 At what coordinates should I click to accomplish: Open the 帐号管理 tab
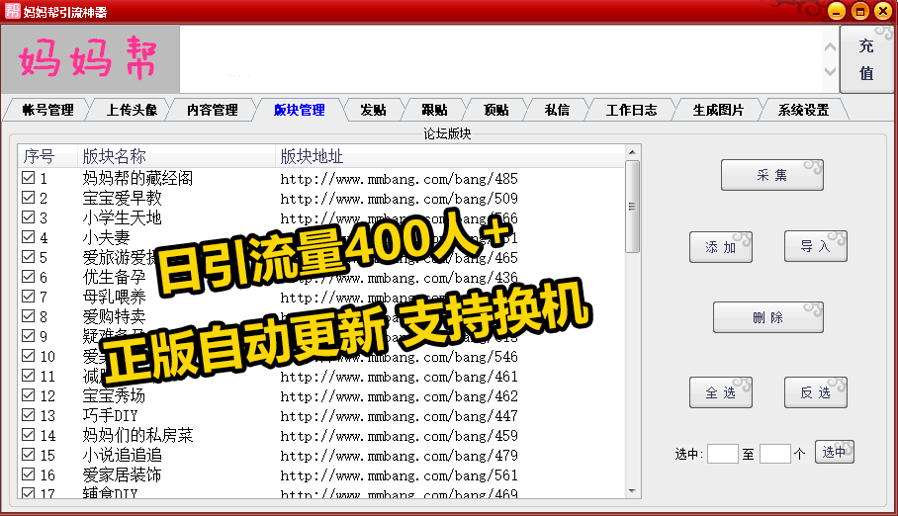(x=47, y=110)
